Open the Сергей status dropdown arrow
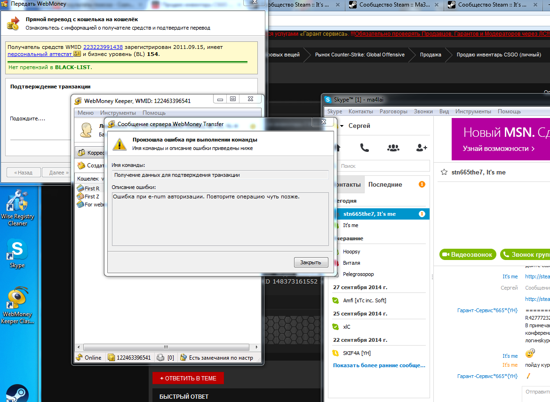Image resolution: width=550 pixels, height=402 pixels. [x=342, y=126]
